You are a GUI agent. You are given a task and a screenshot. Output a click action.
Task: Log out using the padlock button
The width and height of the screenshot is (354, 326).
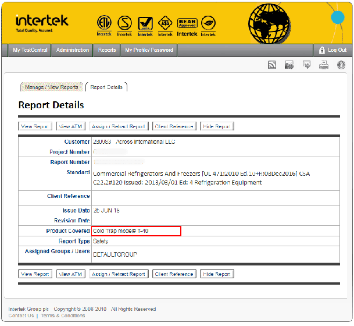click(331, 50)
